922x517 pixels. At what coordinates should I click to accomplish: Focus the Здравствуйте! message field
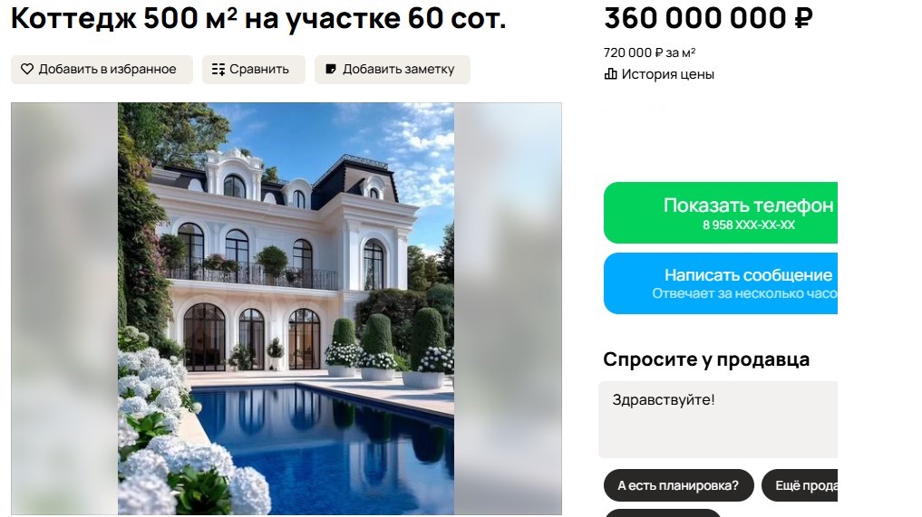point(718,419)
